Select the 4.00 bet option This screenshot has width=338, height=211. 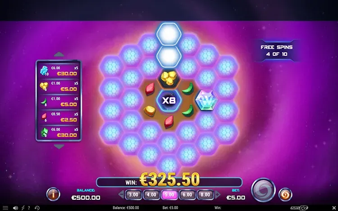click(151, 195)
